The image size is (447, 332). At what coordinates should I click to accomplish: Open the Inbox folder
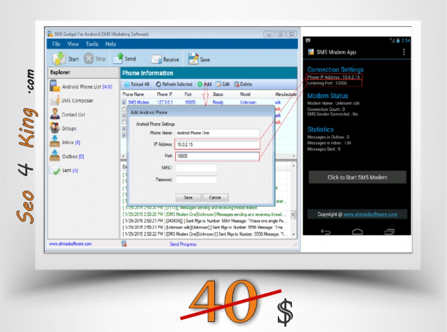click(x=65, y=142)
